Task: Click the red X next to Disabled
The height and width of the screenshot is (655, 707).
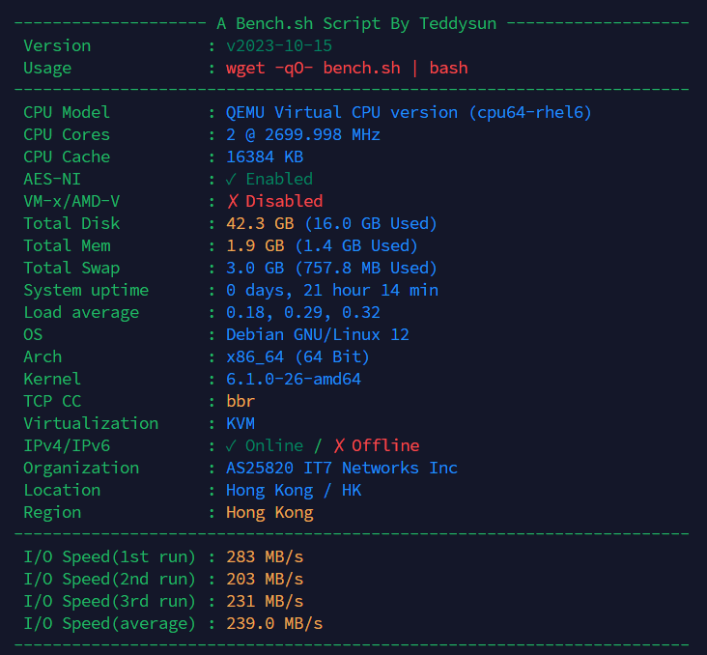Action: (232, 201)
